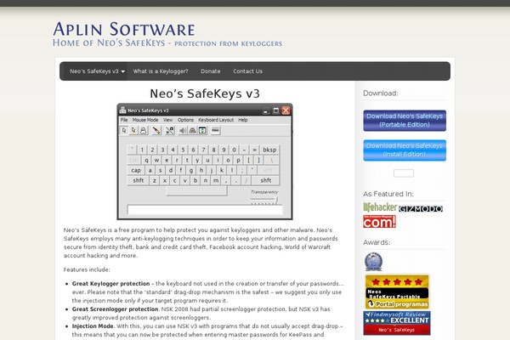
Task: Click the password text field in SafeKeys window
Action: click(x=205, y=210)
